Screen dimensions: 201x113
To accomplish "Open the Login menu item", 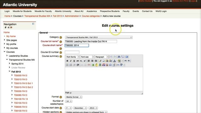I will coord(7,11).
